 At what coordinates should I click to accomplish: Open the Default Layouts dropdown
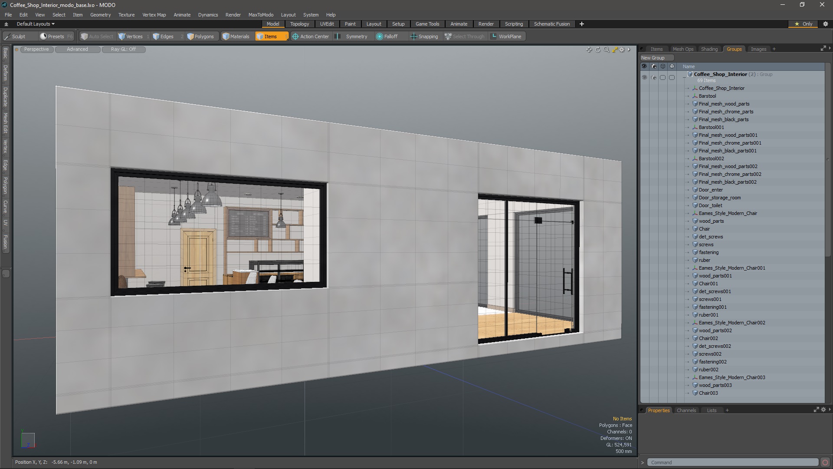36,24
